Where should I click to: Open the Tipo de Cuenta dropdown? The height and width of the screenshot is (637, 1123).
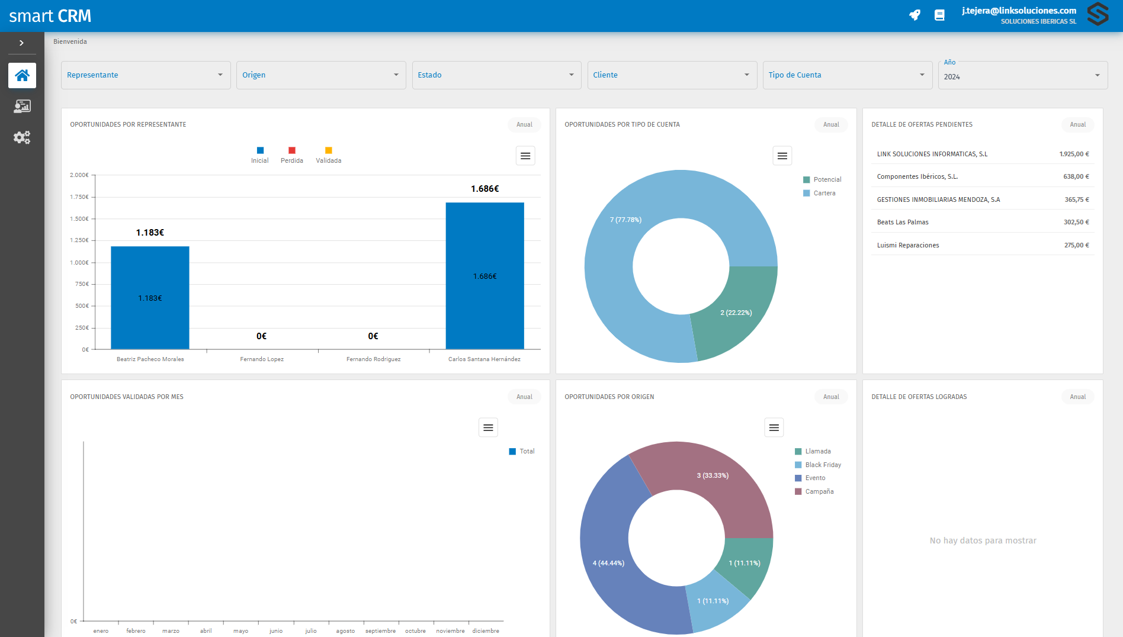847,75
